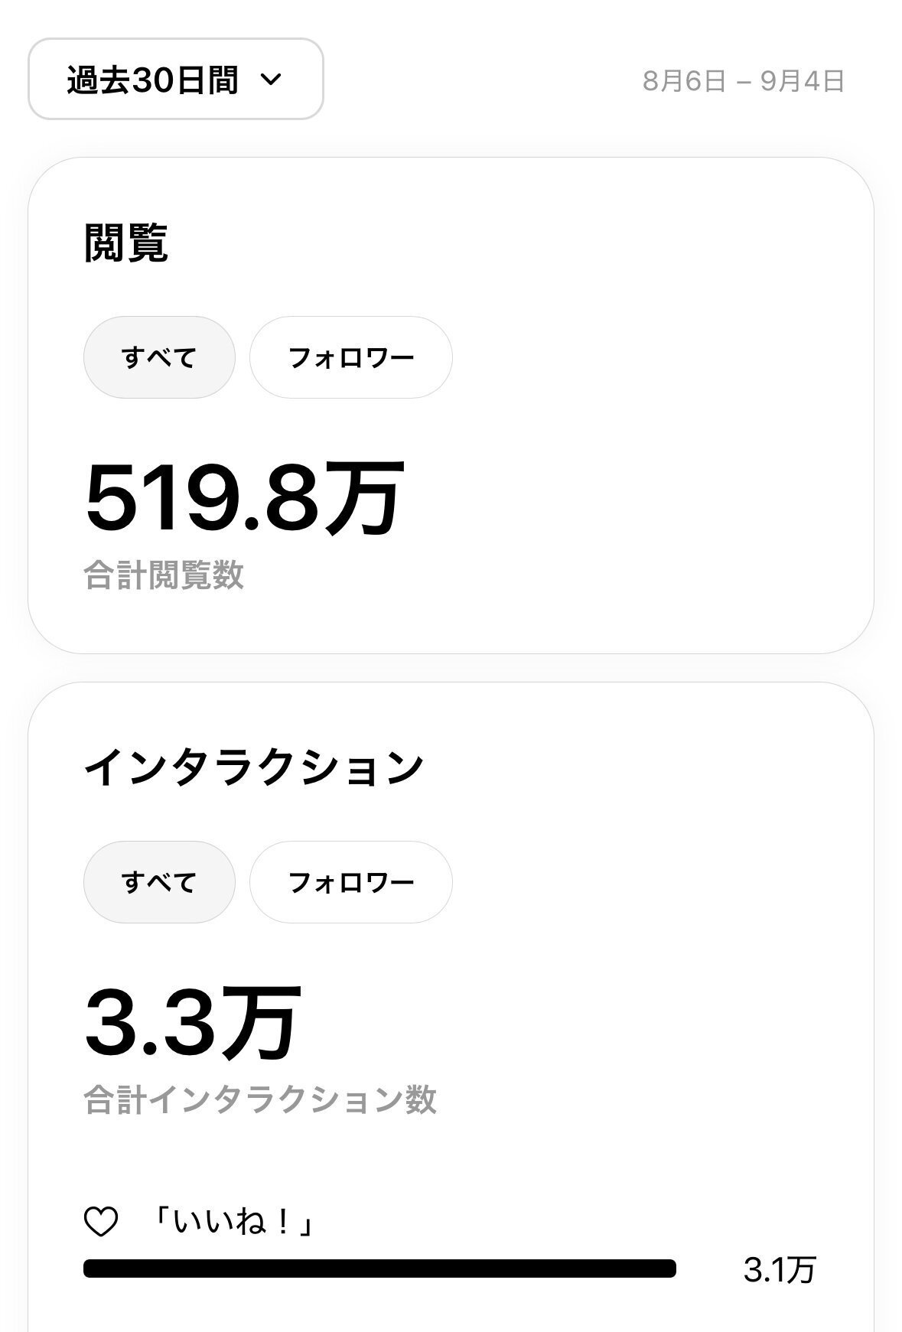Click the 合計閲覧数 caption

164,575
